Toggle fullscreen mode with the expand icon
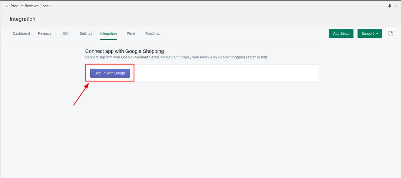The height and width of the screenshot is (178, 401). pyautogui.click(x=390, y=33)
